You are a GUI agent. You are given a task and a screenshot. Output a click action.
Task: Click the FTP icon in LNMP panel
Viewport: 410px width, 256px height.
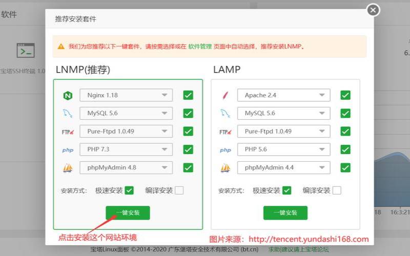pos(68,132)
